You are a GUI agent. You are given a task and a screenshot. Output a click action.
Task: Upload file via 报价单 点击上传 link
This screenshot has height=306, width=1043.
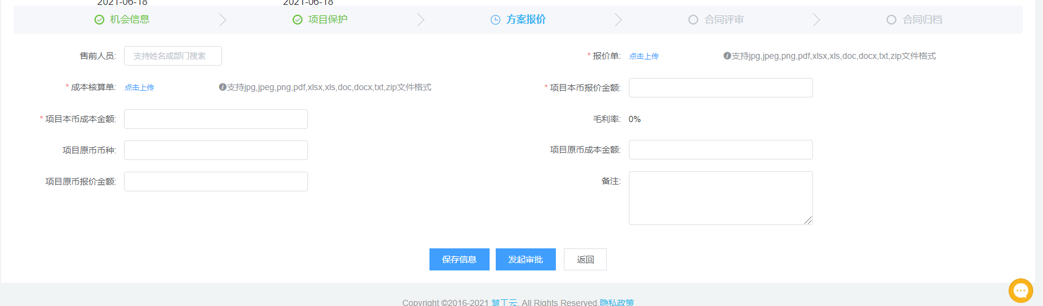pos(644,56)
